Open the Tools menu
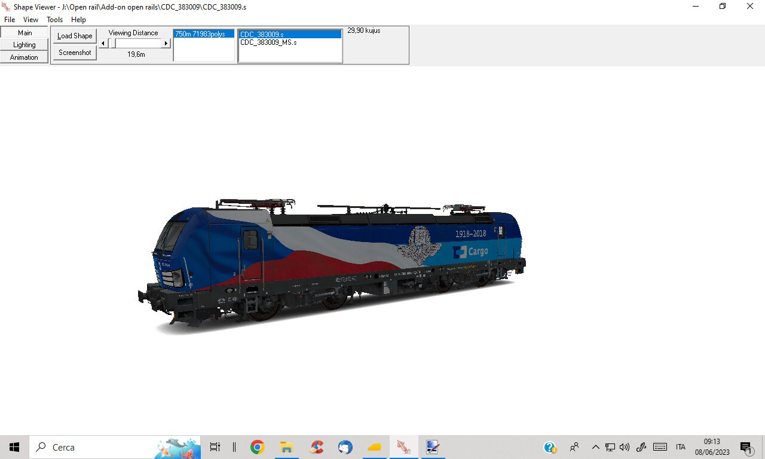This screenshot has width=765, height=459. (55, 20)
